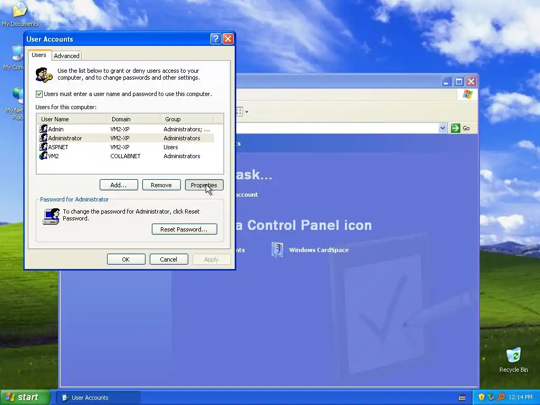Click the taskbar clock showing 12:14 PM
This screenshot has height=405, width=540.
[x=520, y=397]
